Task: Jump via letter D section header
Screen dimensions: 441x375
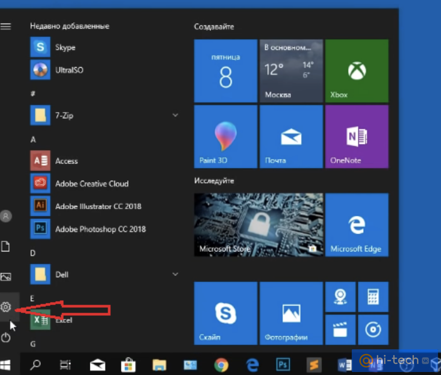Action: [x=33, y=253]
